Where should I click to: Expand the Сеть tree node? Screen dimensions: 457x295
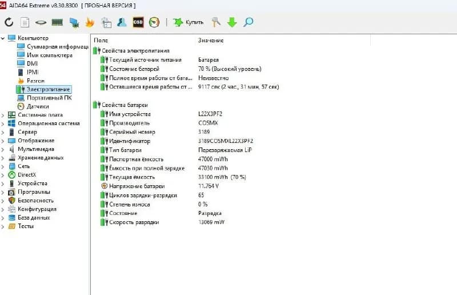click(3, 166)
